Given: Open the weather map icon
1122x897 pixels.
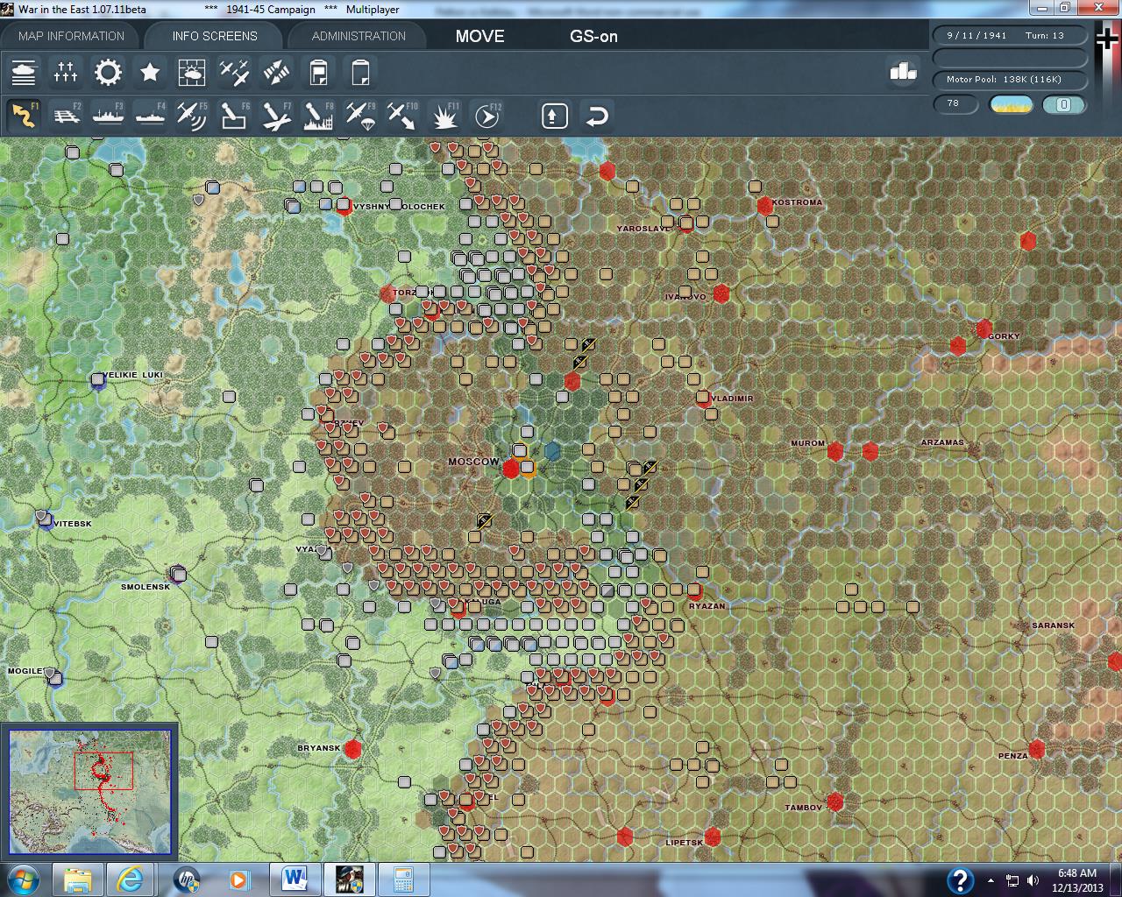Looking at the screenshot, I should (x=192, y=73).
